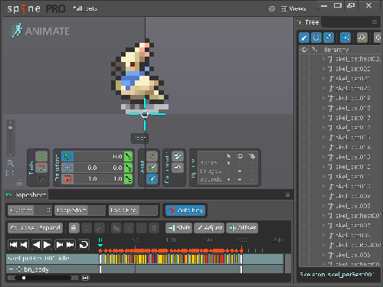The width and height of the screenshot is (383, 287).
Task: Select the Create tool in Tools
Action: [x=41, y=179]
